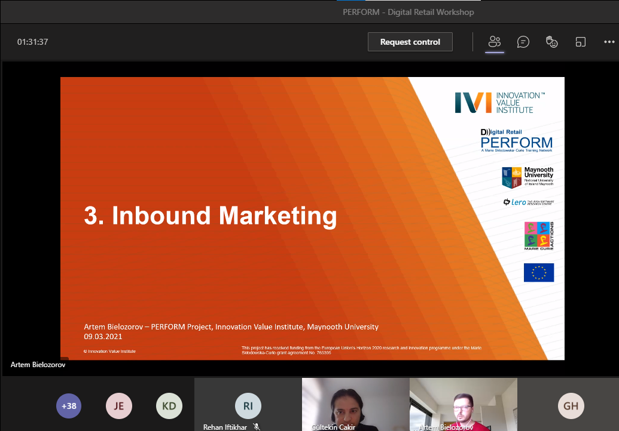
Task: Open the more actions ellipsis menu
Action: point(609,42)
